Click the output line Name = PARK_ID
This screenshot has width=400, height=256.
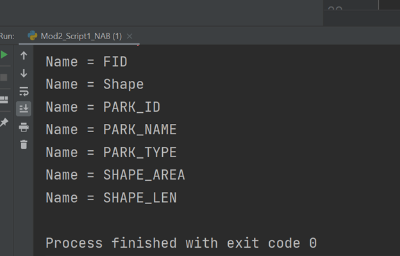[x=103, y=107]
